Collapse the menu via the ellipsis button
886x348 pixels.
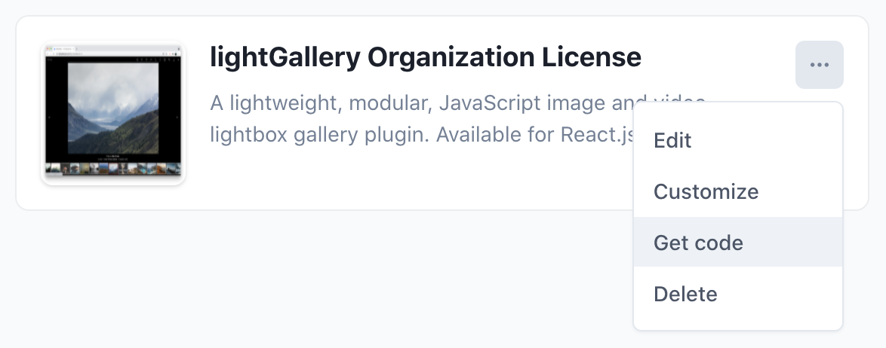[x=819, y=65]
